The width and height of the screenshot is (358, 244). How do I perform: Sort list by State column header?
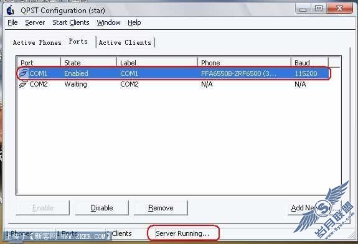[88, 62]
